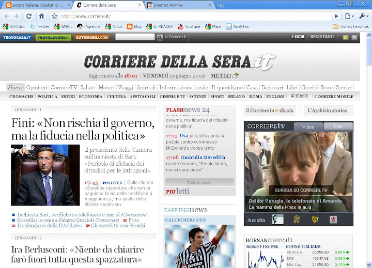The width and height of the screenshot is (372, 268).
Task: Click the page scrollbar down arrow
Action: (369, 264)
